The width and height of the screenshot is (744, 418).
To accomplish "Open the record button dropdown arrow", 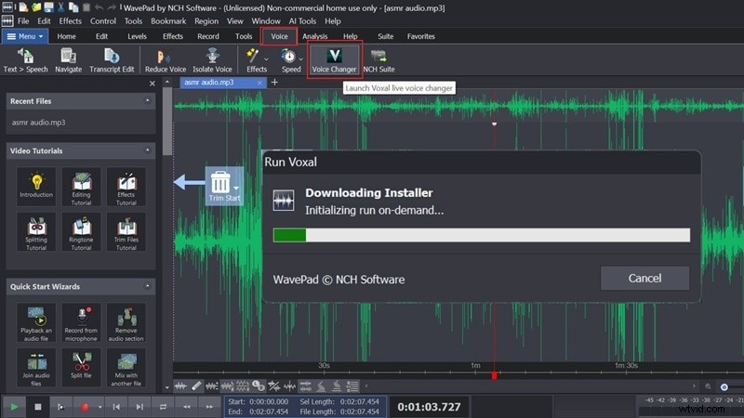I will (x=100, y=407).
